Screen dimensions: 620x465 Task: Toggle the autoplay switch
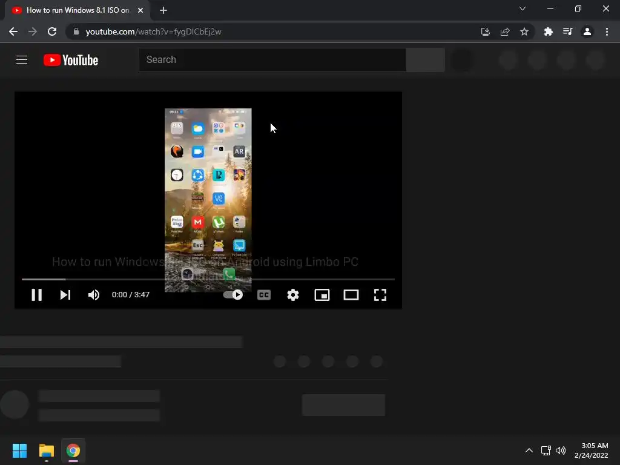233,295
